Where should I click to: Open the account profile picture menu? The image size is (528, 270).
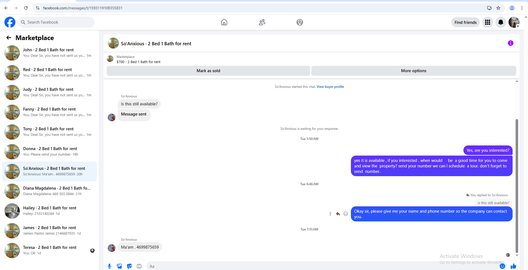click(x=514, y=22)
